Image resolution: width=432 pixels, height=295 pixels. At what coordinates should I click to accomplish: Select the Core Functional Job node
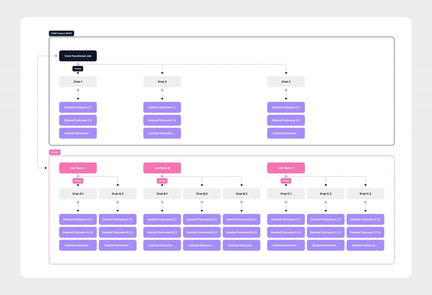tap(78, 56)
